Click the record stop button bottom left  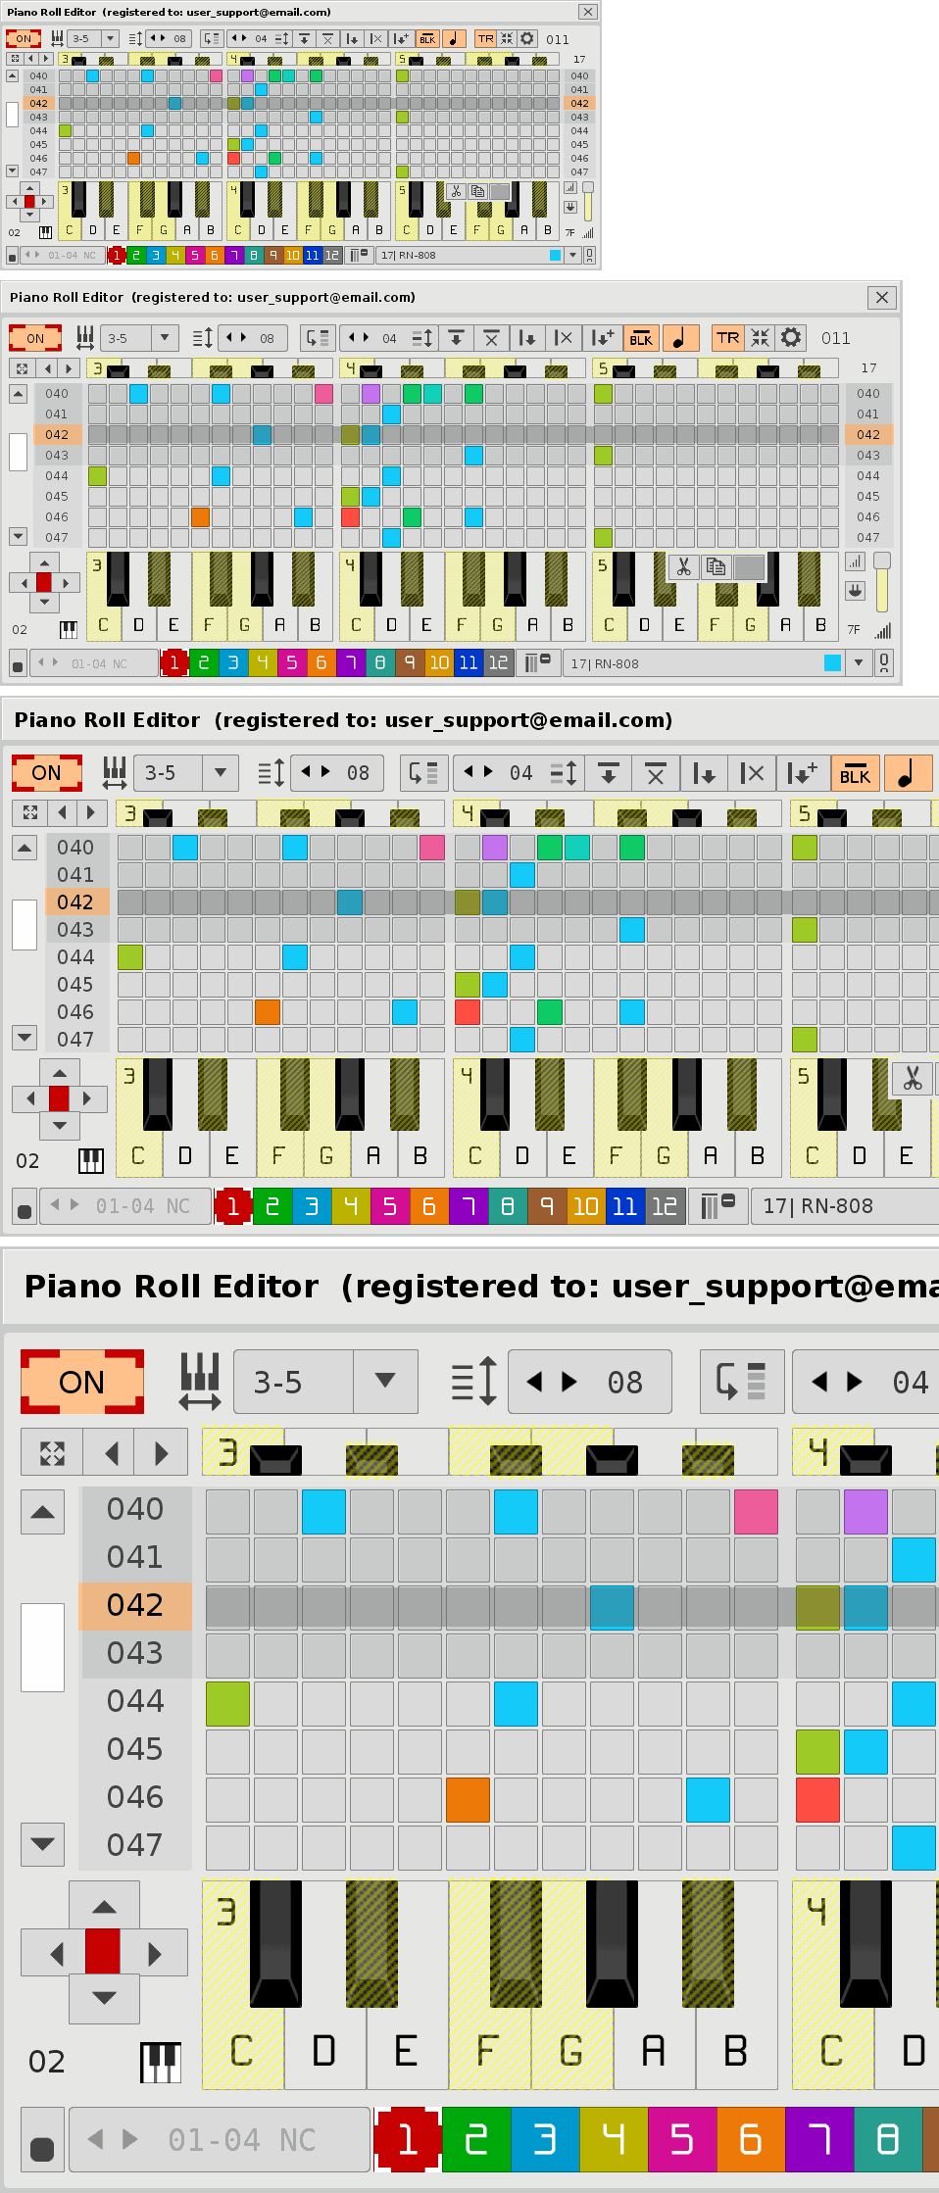coord(18,665)
